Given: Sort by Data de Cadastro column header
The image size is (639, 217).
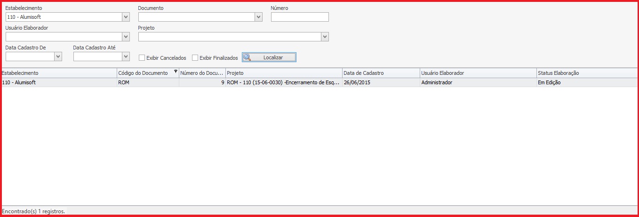Looking at the screenshot, I should (381, 73).
